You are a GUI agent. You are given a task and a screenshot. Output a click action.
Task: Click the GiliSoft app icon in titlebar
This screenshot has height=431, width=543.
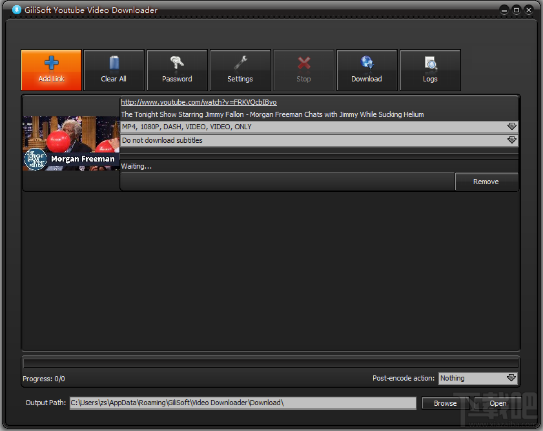[15, 10]
